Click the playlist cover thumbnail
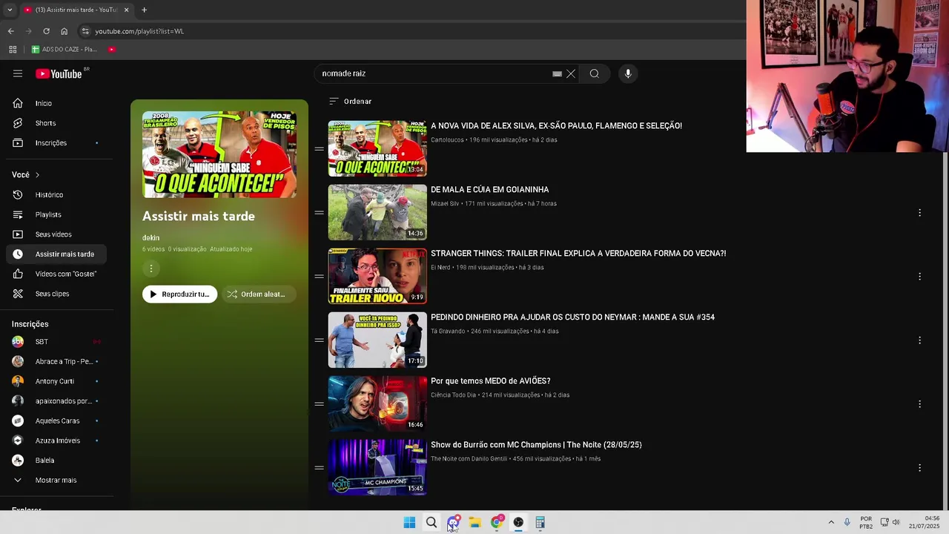 click(x=219, y=154)
